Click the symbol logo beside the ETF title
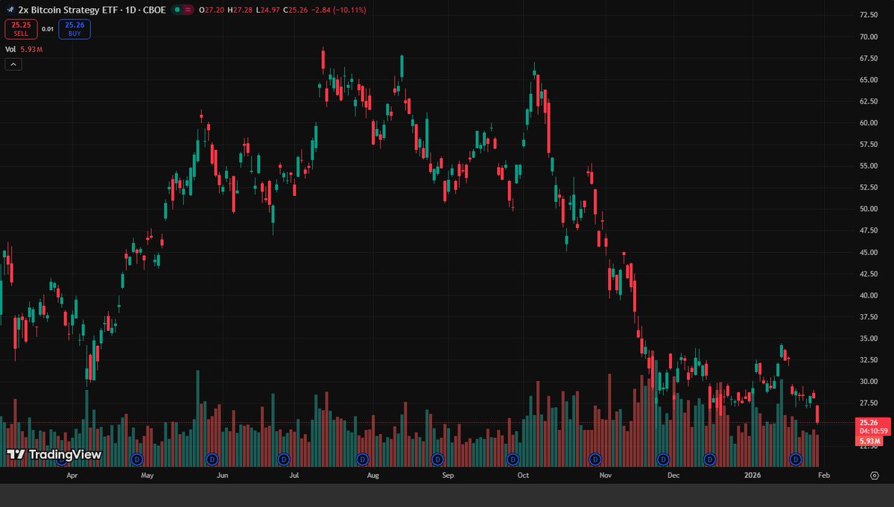Image resolution: width=894 pixels, height=507 pixels. click(10, 10)
